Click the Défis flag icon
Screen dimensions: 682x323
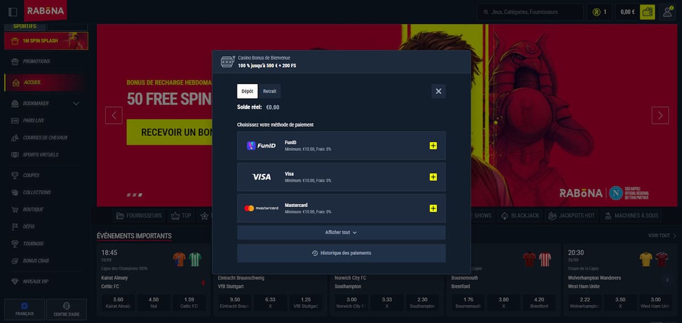pyautogui.click(x=15, y=226)
